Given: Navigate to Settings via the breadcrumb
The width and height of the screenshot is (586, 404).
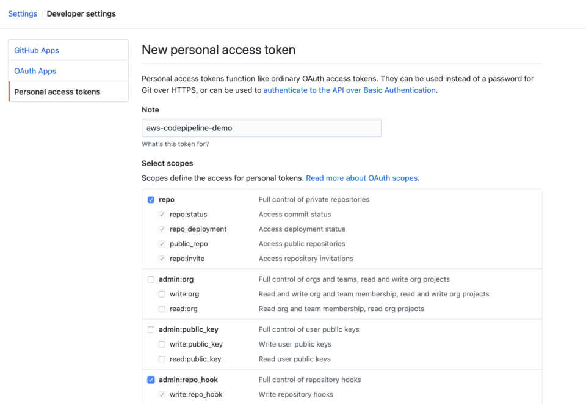Looking at the screenshot, I should [22, 13].
